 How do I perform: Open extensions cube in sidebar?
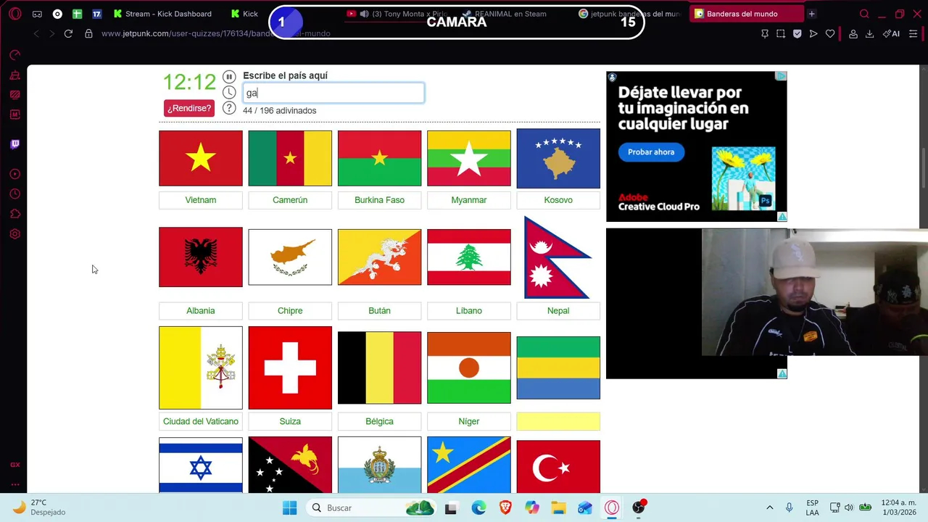click(x=14, y=214)
